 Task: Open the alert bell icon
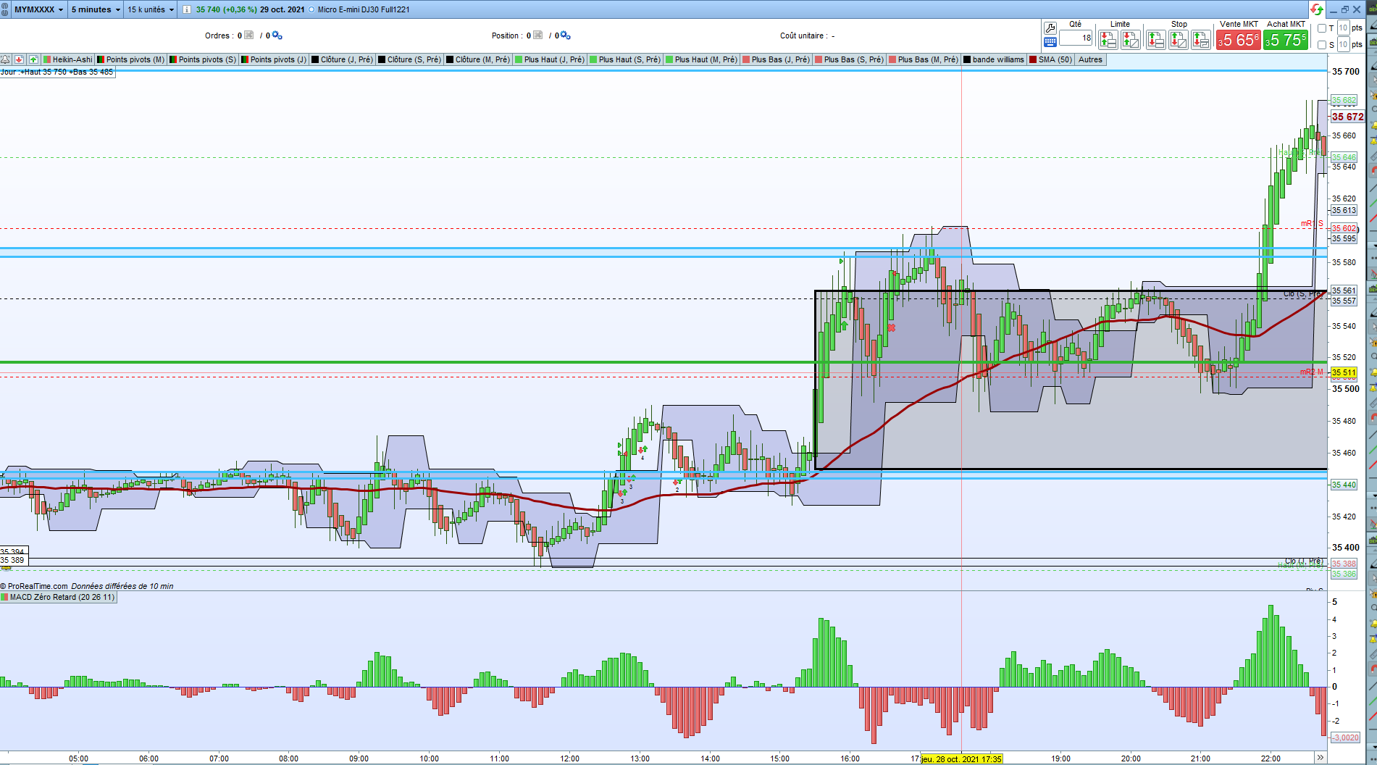pos(5,59)
